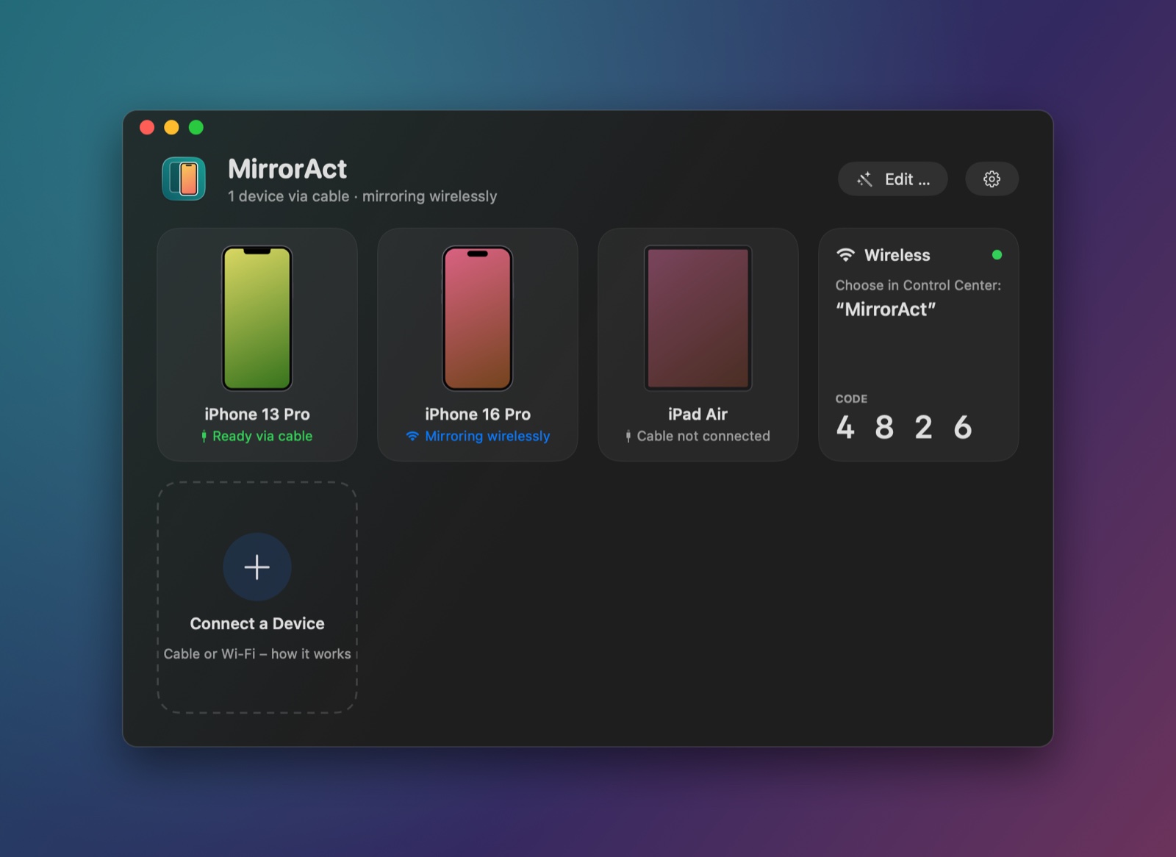Maximize the window with the green button
This screenshot has height=857, width=1176.
pos(196,127)
